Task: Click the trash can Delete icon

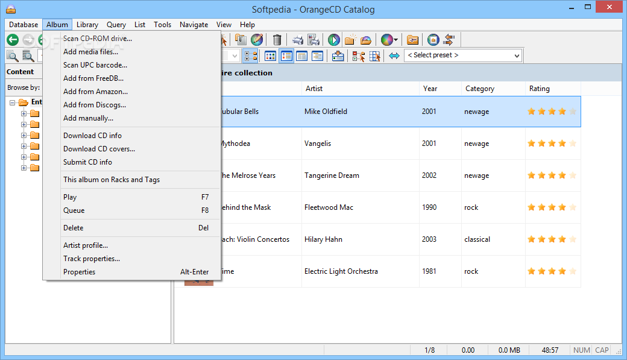Action: click(x=277, y=40)
